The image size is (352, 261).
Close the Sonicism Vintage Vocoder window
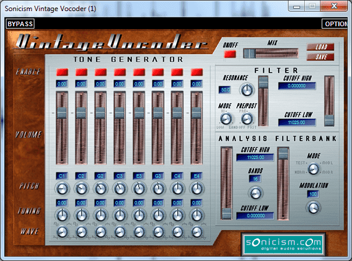pos(335,6)
